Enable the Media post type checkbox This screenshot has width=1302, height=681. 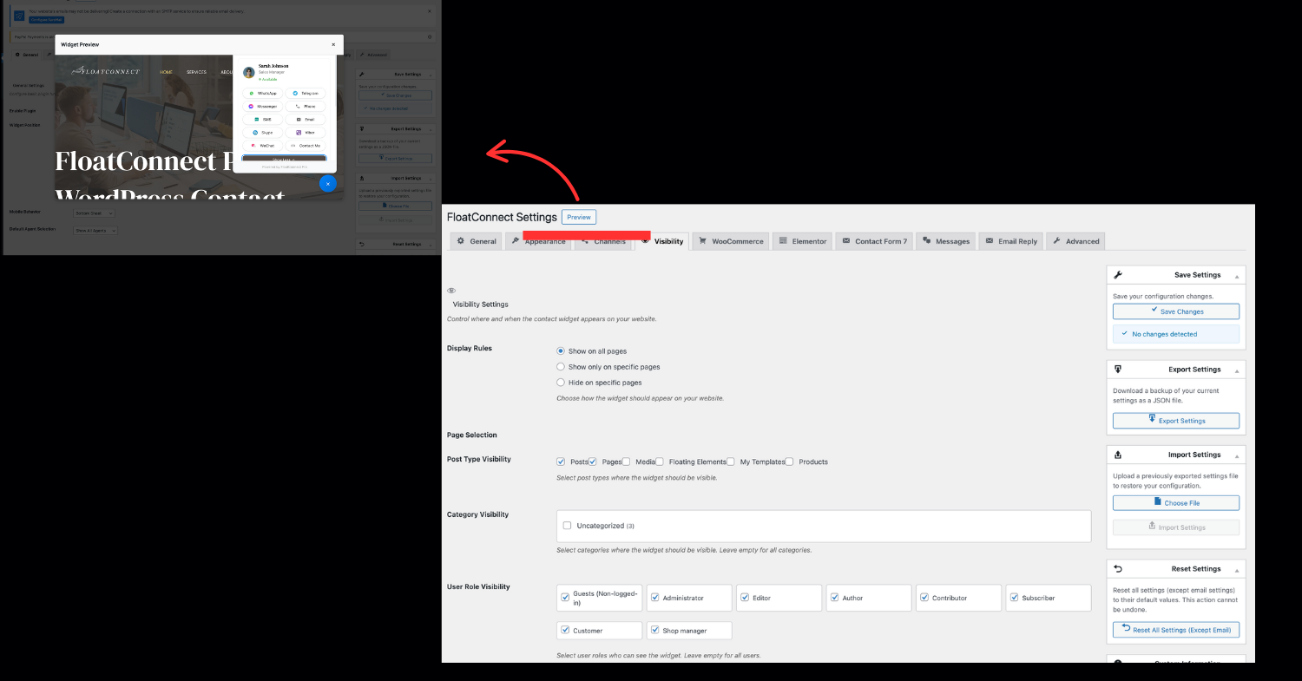[627, 462]
